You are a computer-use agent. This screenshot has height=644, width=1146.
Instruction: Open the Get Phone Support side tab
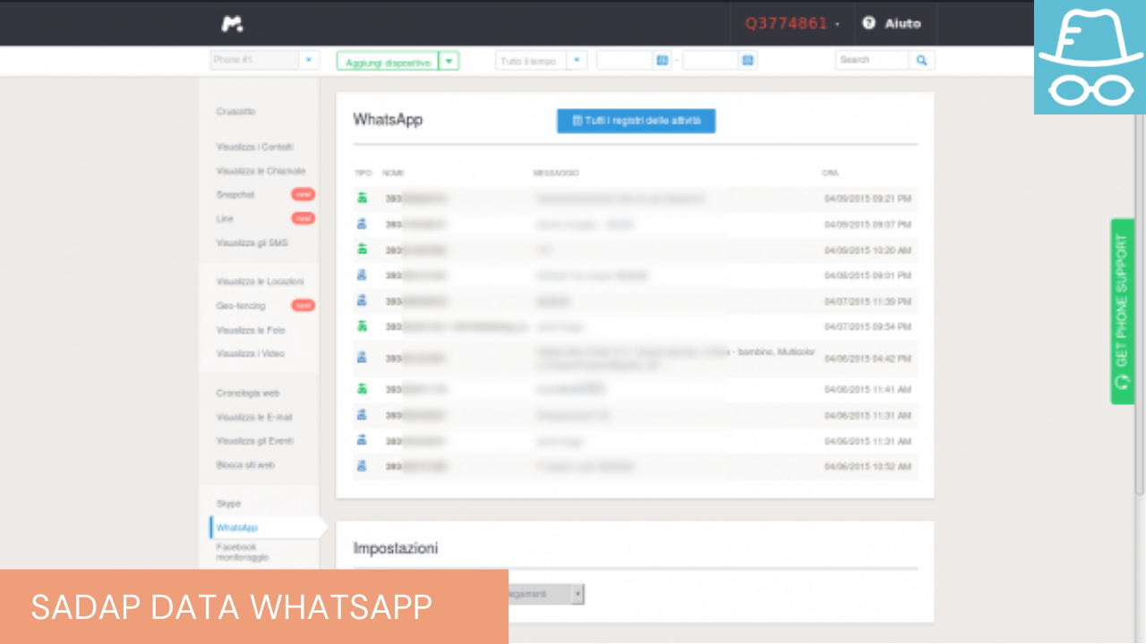[1123, 311]
